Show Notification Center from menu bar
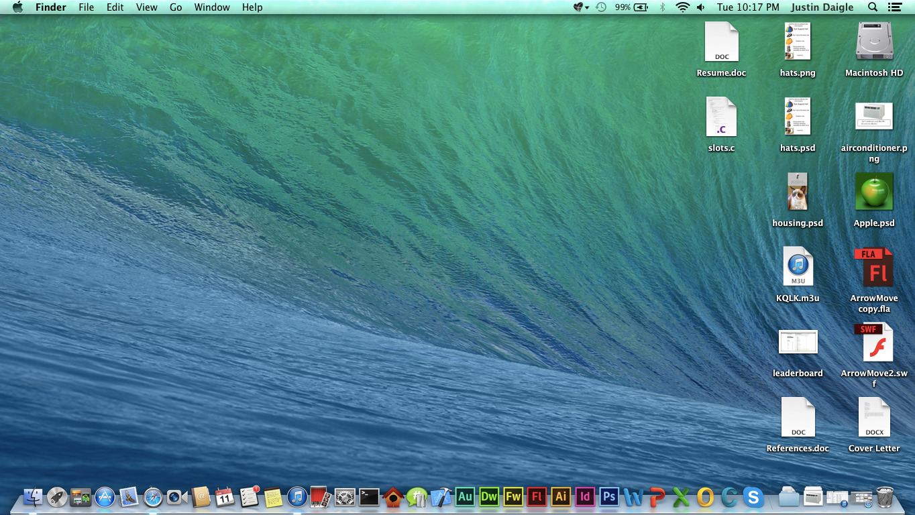The width and height of the screenshot is (915, 515). (x=894, y=7)
